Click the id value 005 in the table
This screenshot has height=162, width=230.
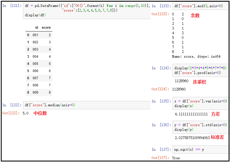pyautogui.click(x=35, y=63)
